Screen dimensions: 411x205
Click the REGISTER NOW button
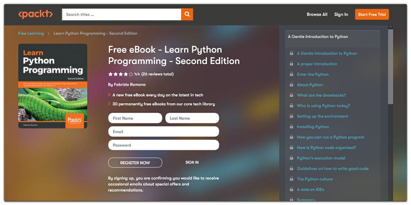point(135,163)
